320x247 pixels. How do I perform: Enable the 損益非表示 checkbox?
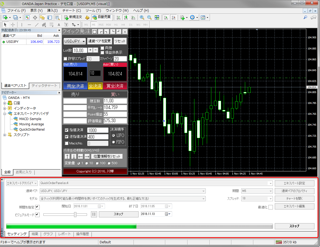(102, 53)
